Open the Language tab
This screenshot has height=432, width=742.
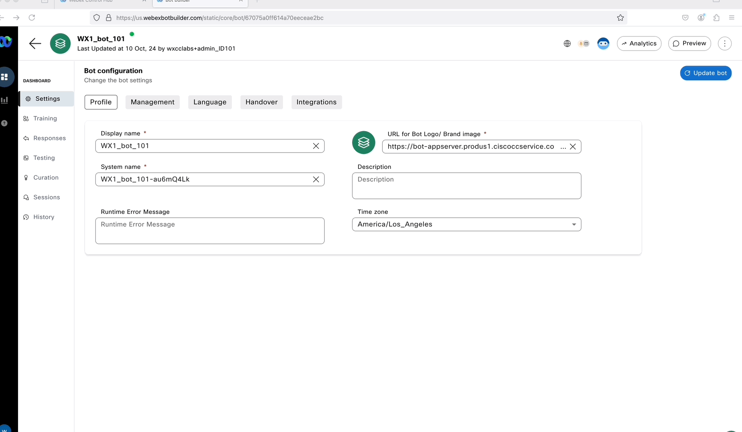(210, 102)
